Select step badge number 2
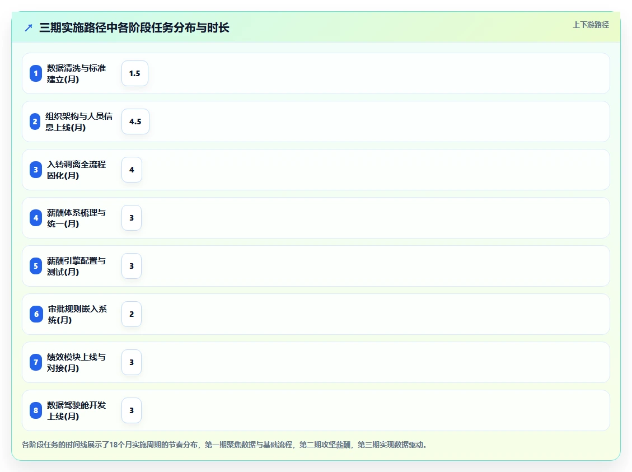The width and height of the screenshot is (632, 472). (35, 121)
